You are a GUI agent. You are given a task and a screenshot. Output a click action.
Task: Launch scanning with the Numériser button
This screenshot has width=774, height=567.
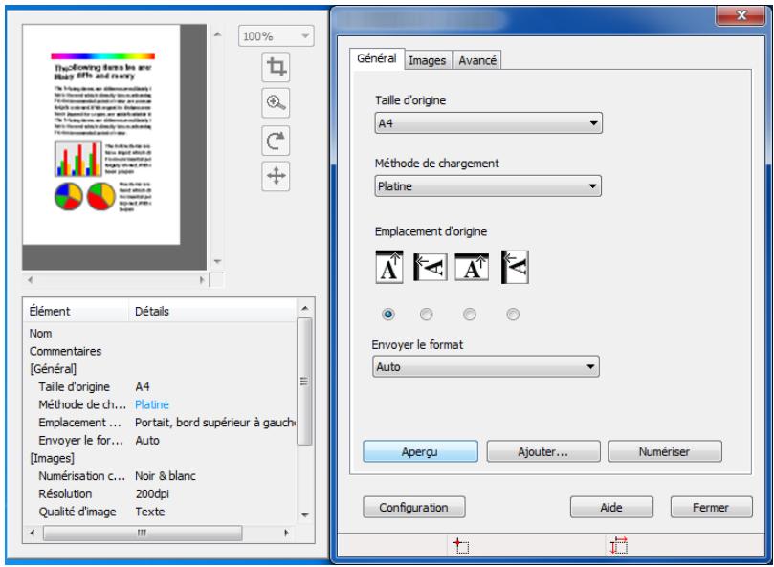pyautogui.click(x=670, y=449)
